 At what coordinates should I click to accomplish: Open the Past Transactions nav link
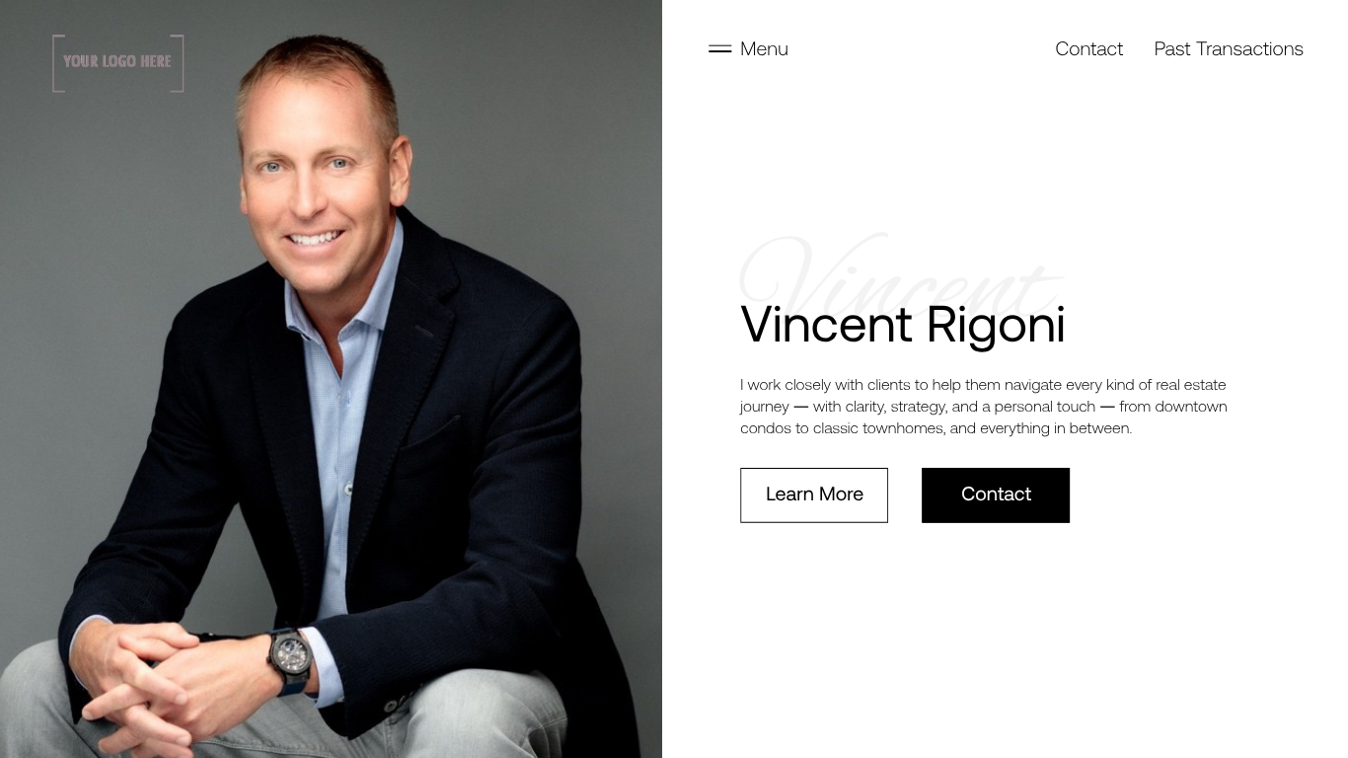coord(1229,48)
